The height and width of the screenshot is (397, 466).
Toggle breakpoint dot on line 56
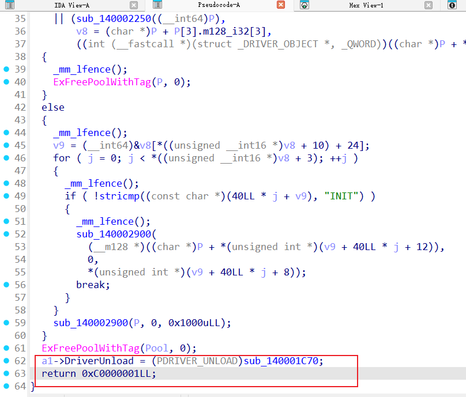(6, 285)
